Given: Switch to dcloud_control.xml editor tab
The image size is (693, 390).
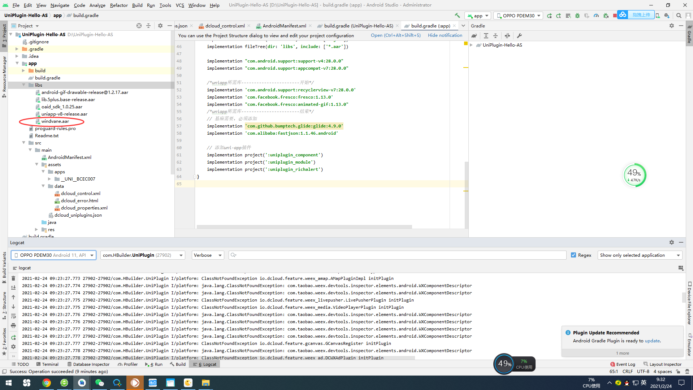Looking at the screenshot, I should click(225, 26).
